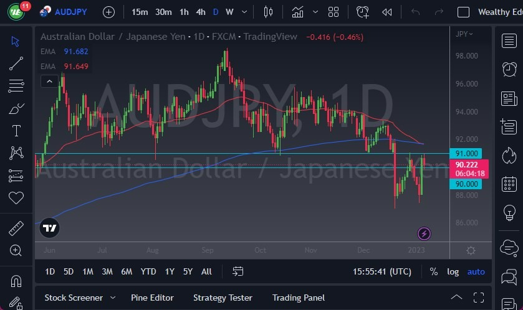Viewport: 523px width, 310px height.
Task: Activate the zoom in tool
Action: [16, 250]
